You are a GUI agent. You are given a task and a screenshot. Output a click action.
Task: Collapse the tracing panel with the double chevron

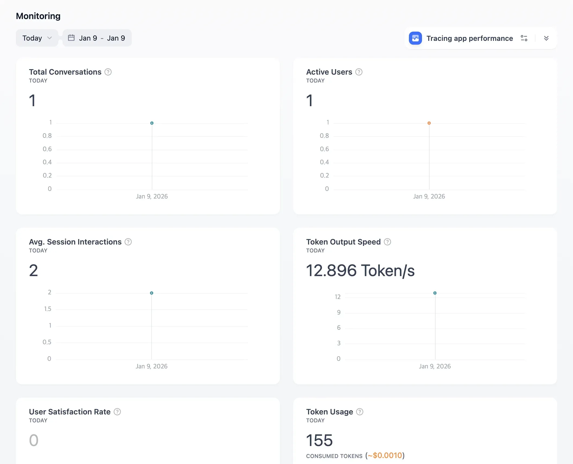coord(546,38)
